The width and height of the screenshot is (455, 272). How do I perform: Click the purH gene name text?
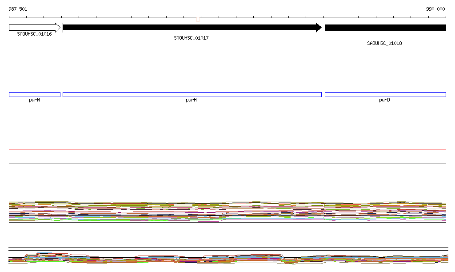[x=191, y=100]
